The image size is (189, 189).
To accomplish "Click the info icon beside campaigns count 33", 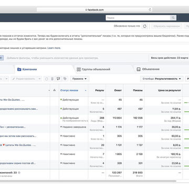I will (19, 173).
